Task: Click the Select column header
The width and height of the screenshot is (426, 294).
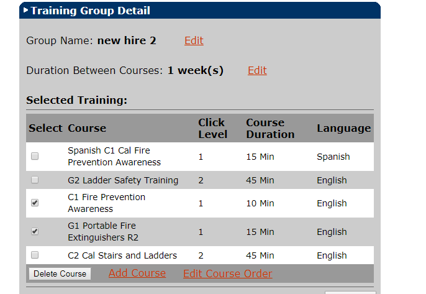Action: (x=45, y=128)
